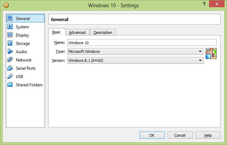Click the Name text field
The width and height of the screenshot is (227, 145).
click(142, 43)
